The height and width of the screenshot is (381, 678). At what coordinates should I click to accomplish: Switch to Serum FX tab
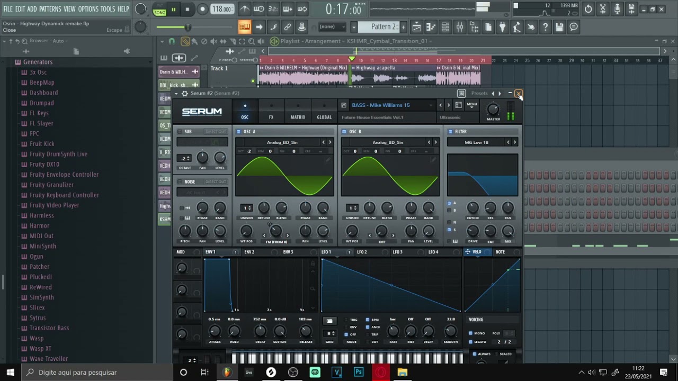coord(271,112)
